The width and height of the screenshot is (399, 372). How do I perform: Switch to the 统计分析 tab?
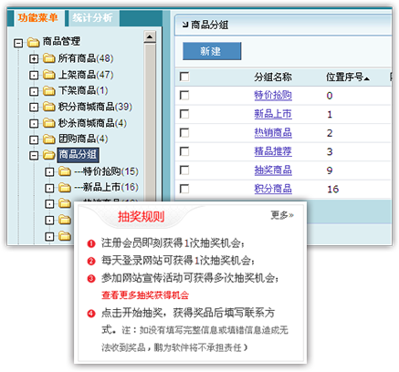tap(92, 17)
